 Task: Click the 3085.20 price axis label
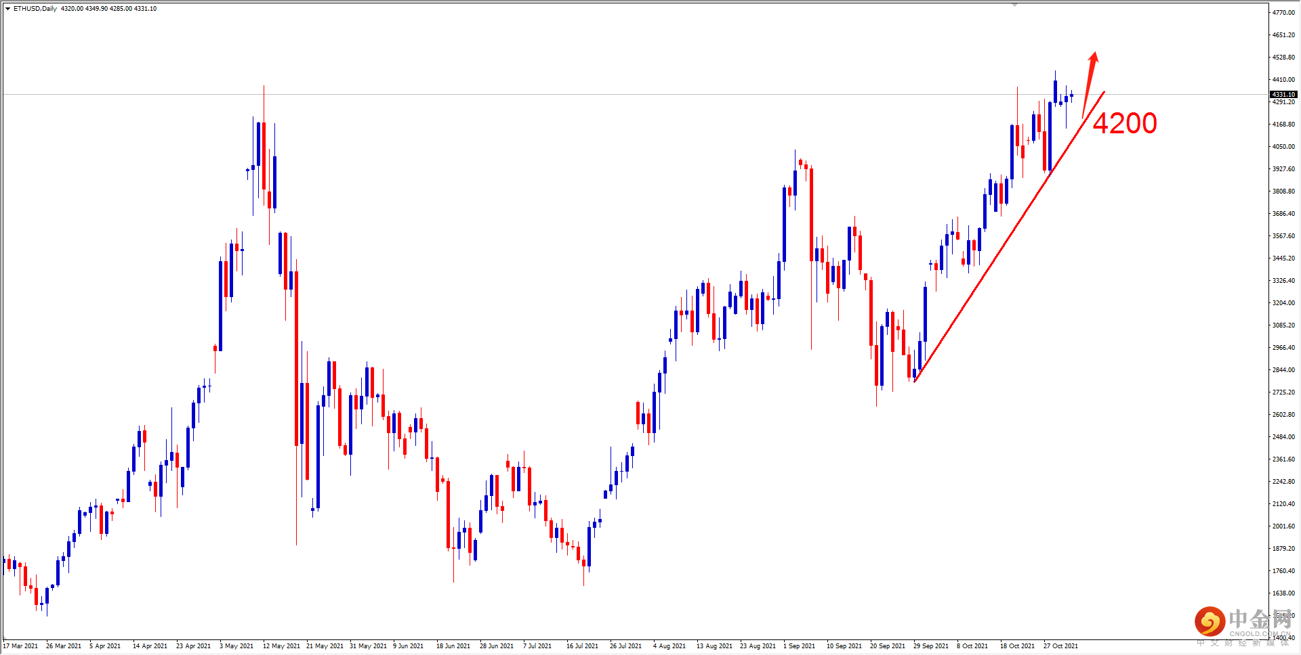click(x=1283, y=325)
